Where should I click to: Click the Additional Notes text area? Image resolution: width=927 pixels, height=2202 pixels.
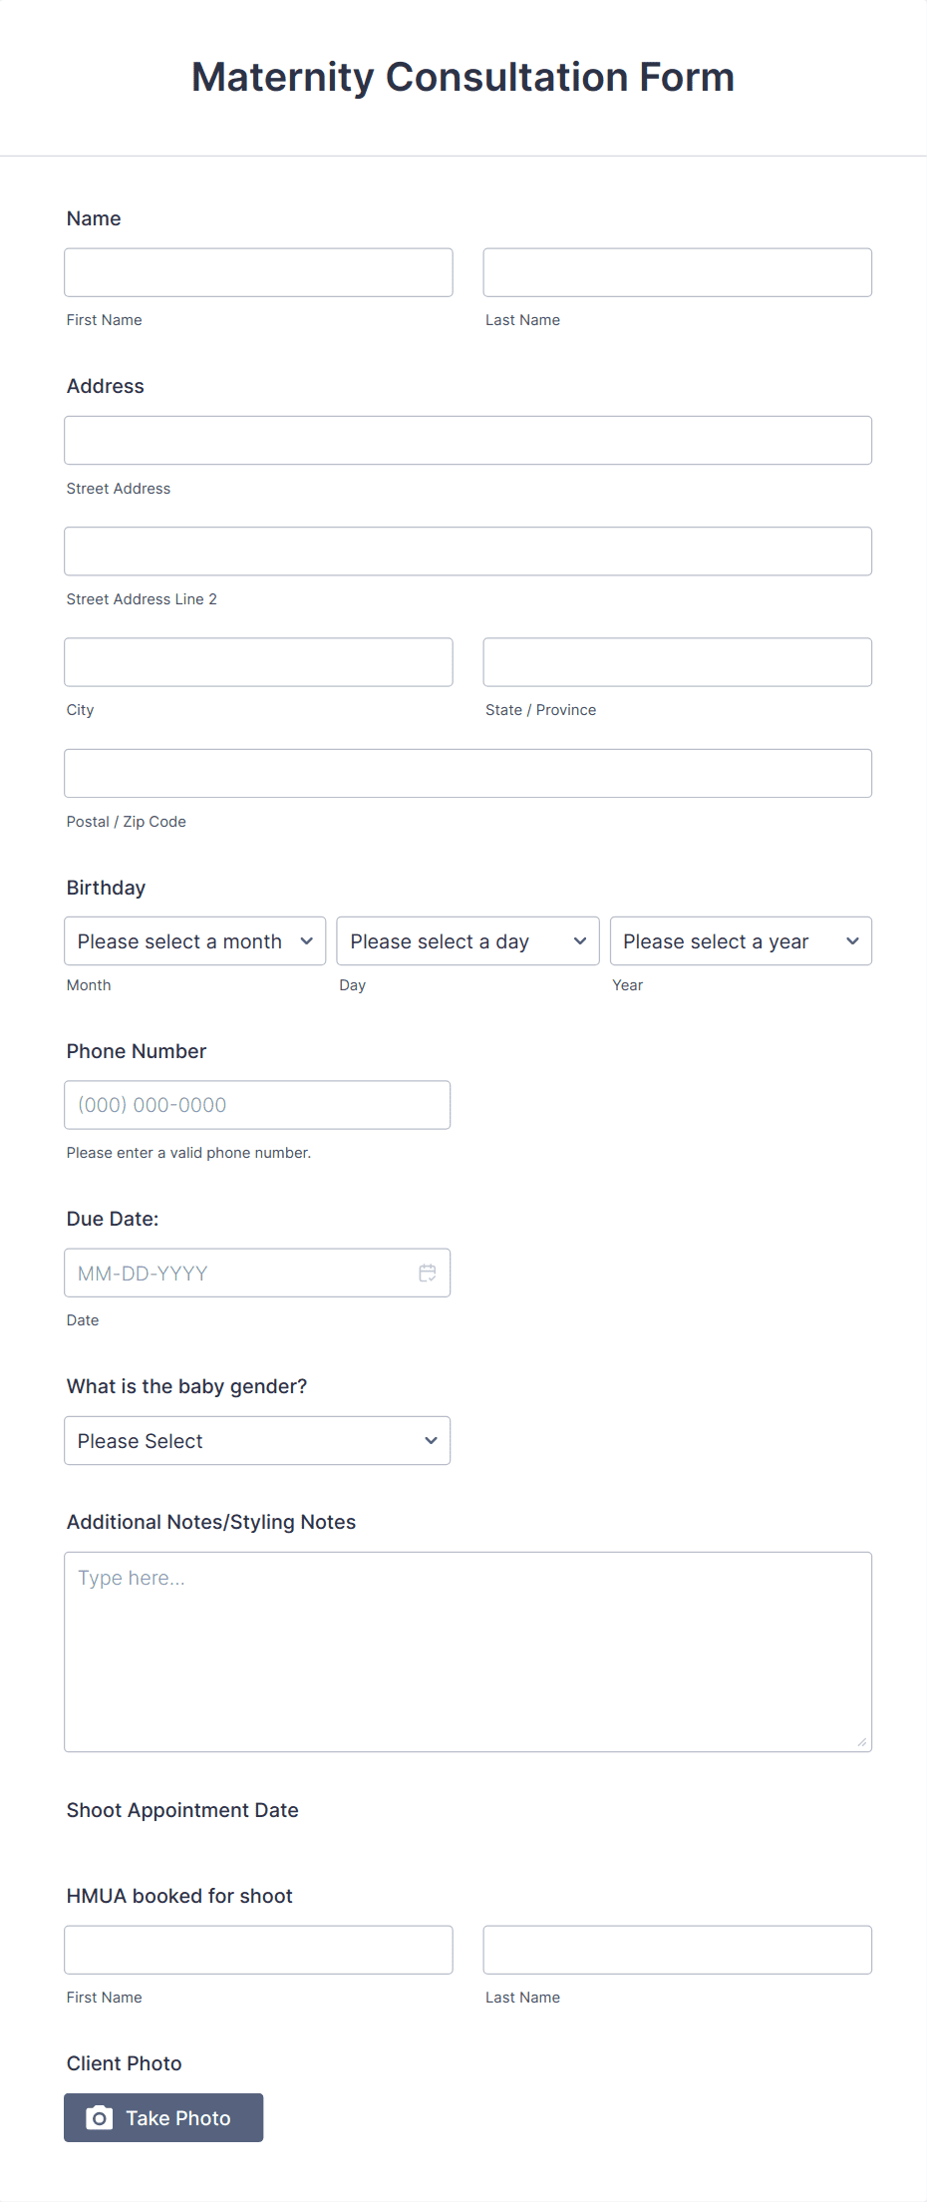467,1646
